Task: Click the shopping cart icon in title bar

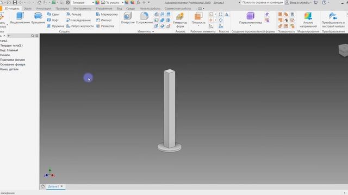Action: point(315,2)
